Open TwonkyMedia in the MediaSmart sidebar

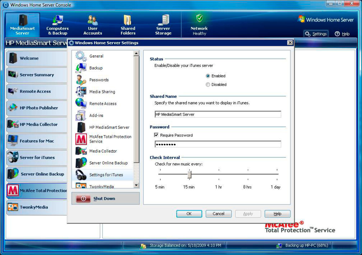(x=37, y=207)
